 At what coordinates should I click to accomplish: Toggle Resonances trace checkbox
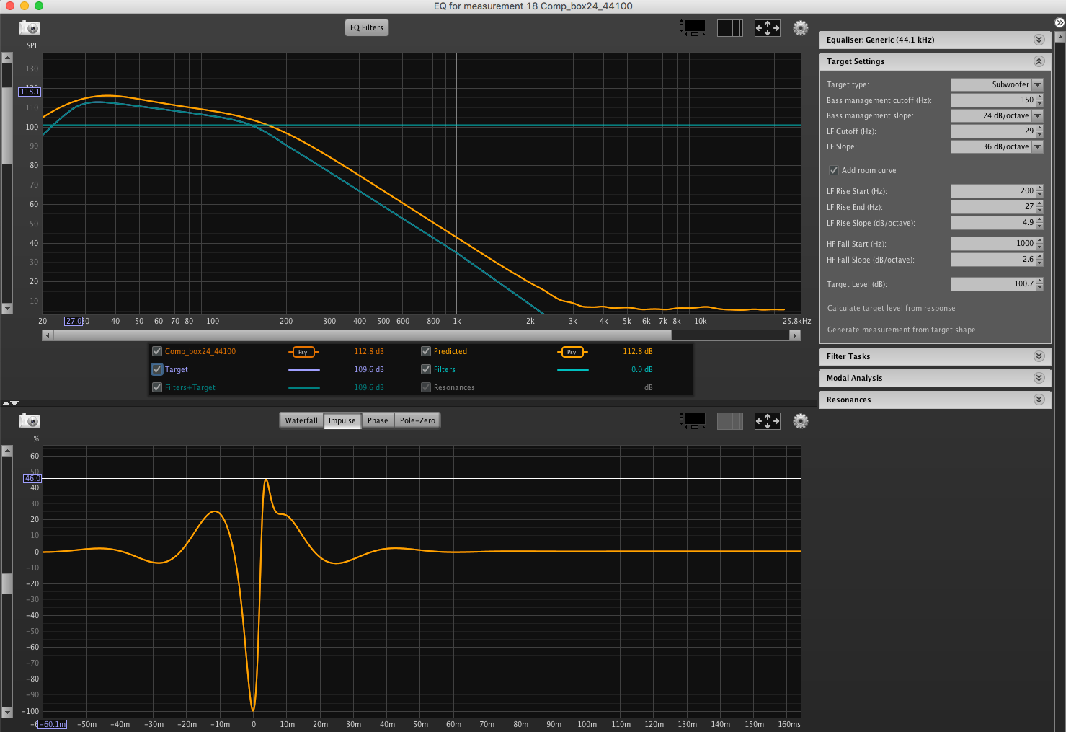tap(426, 387)
